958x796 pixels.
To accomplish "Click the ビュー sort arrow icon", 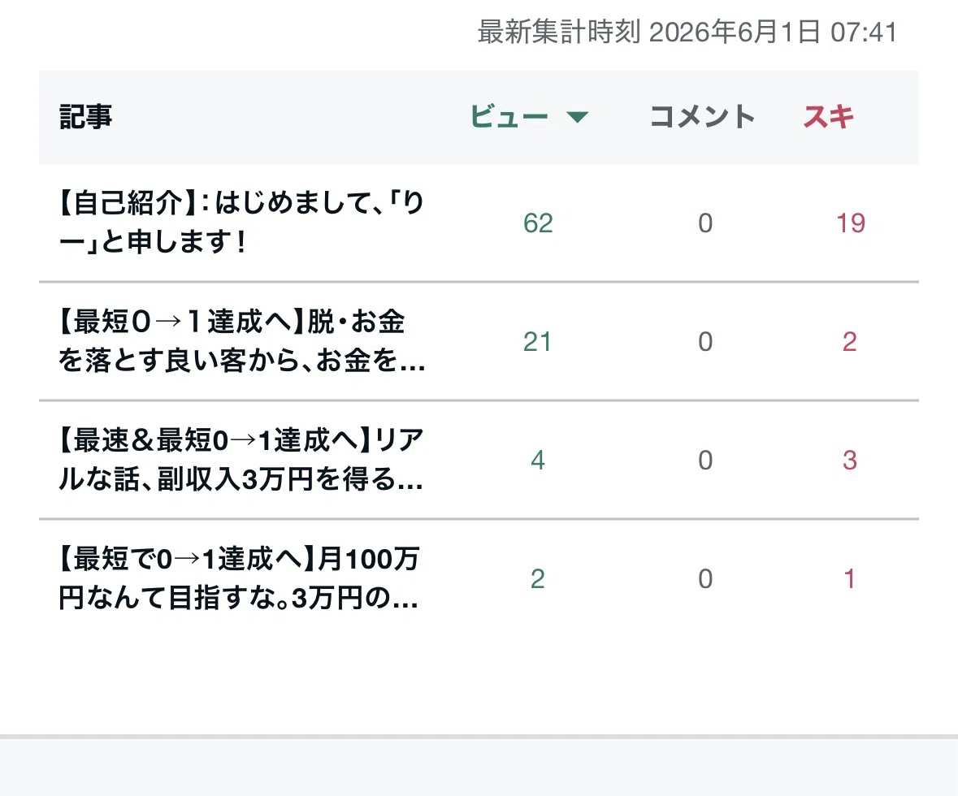I will click(577, 117).
